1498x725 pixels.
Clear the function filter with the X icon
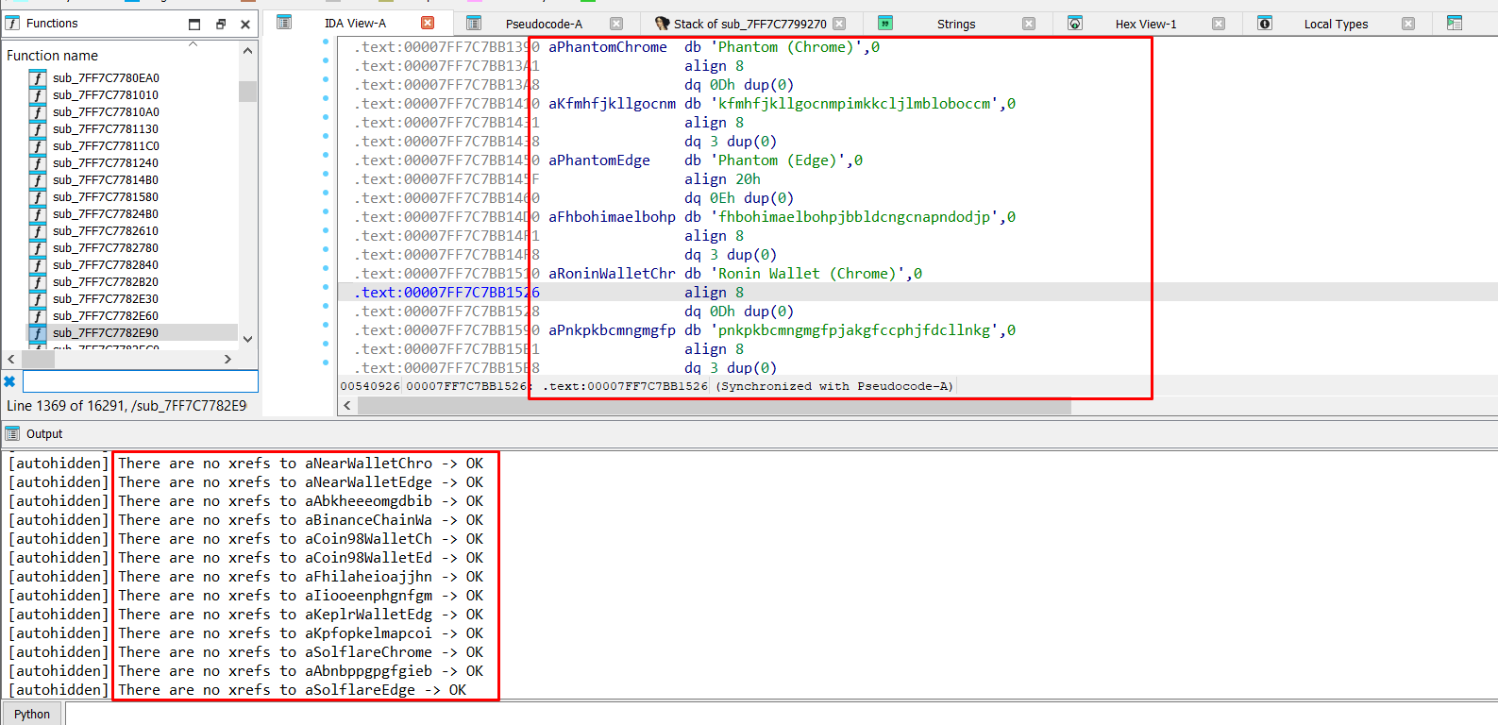[x=9, y=381]
